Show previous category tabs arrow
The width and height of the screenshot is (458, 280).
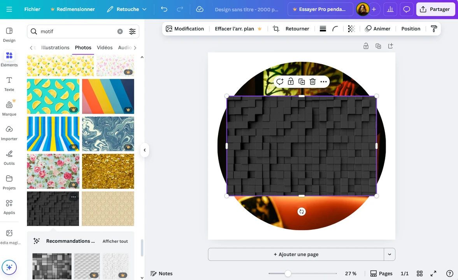pyautogui.click(x=31, y=47)
